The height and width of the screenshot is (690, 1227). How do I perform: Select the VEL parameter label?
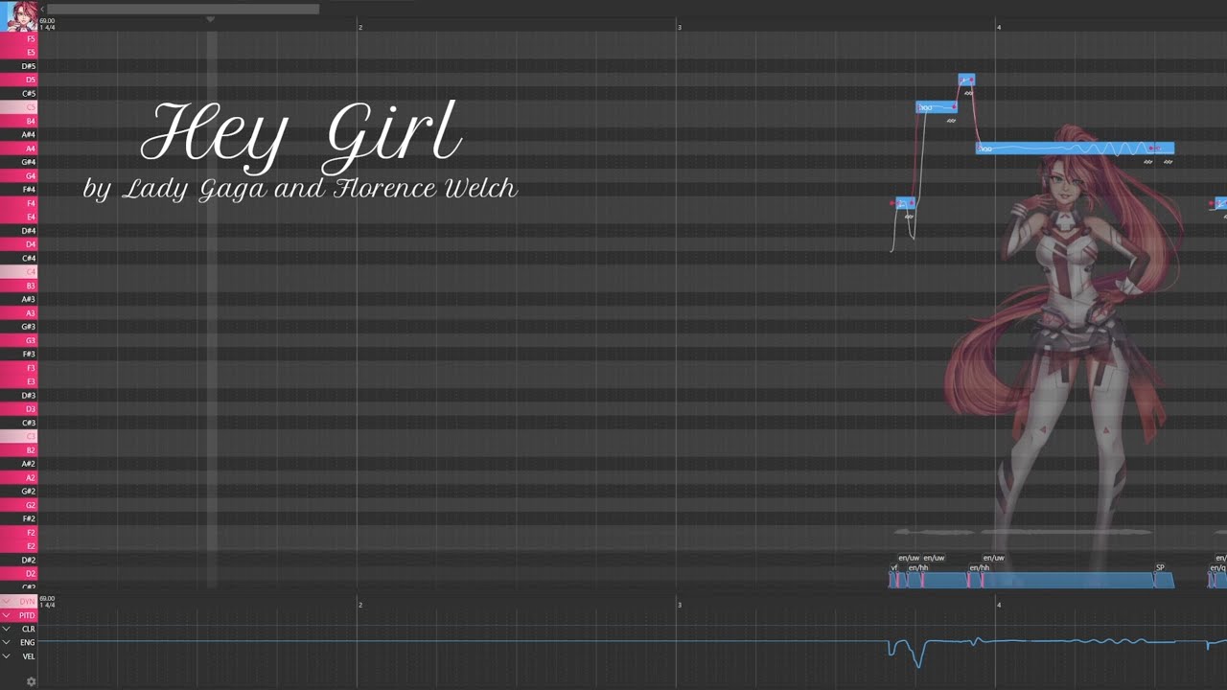click(x=28, y=656)
